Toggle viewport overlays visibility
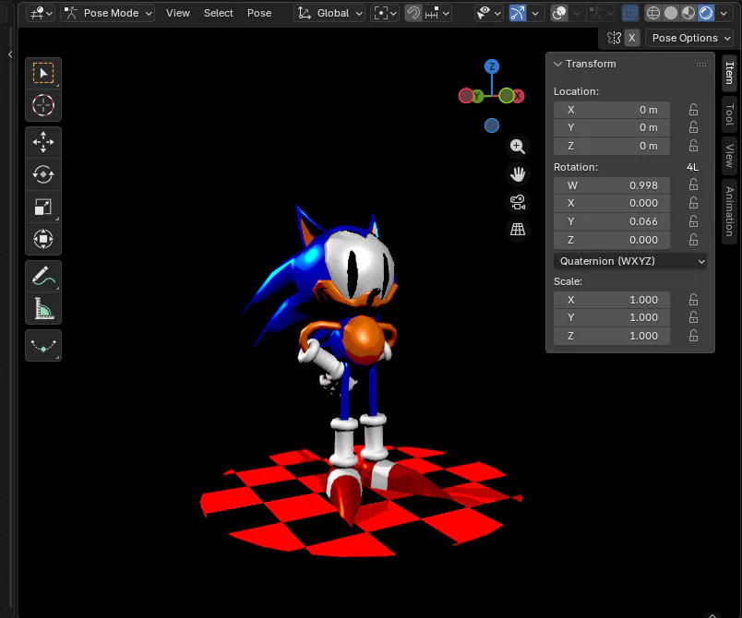 [x=559, y=13]
